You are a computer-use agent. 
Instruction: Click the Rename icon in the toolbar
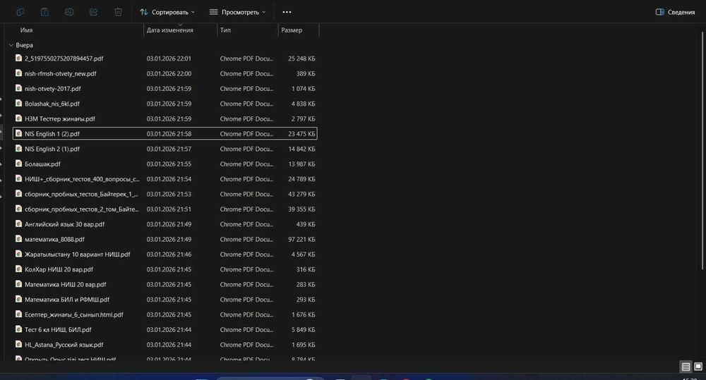tap(69, 12)
